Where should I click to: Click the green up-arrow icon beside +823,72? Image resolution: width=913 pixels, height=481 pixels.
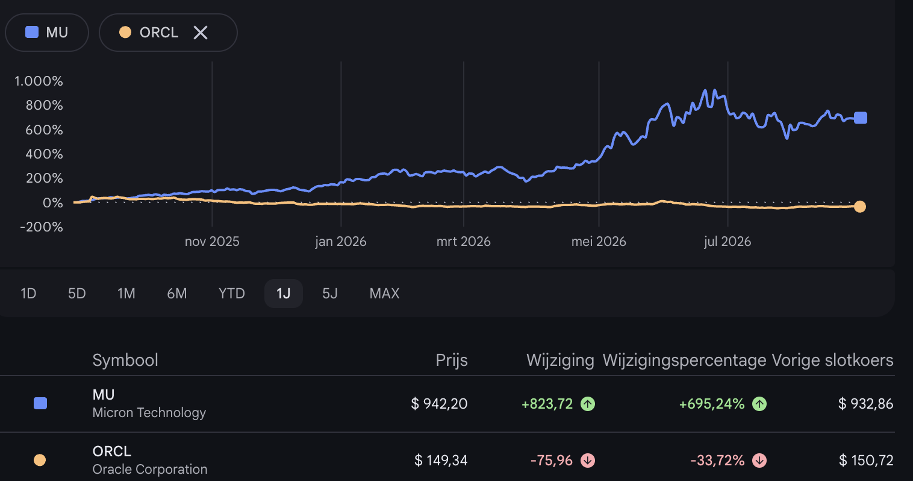click(588, 404)
